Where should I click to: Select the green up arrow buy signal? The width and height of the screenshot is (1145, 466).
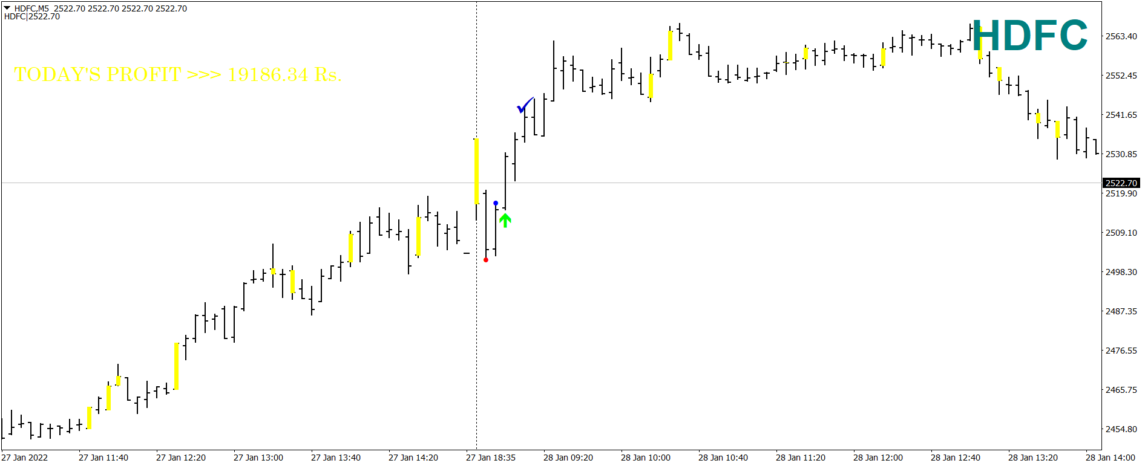(505, 221)
